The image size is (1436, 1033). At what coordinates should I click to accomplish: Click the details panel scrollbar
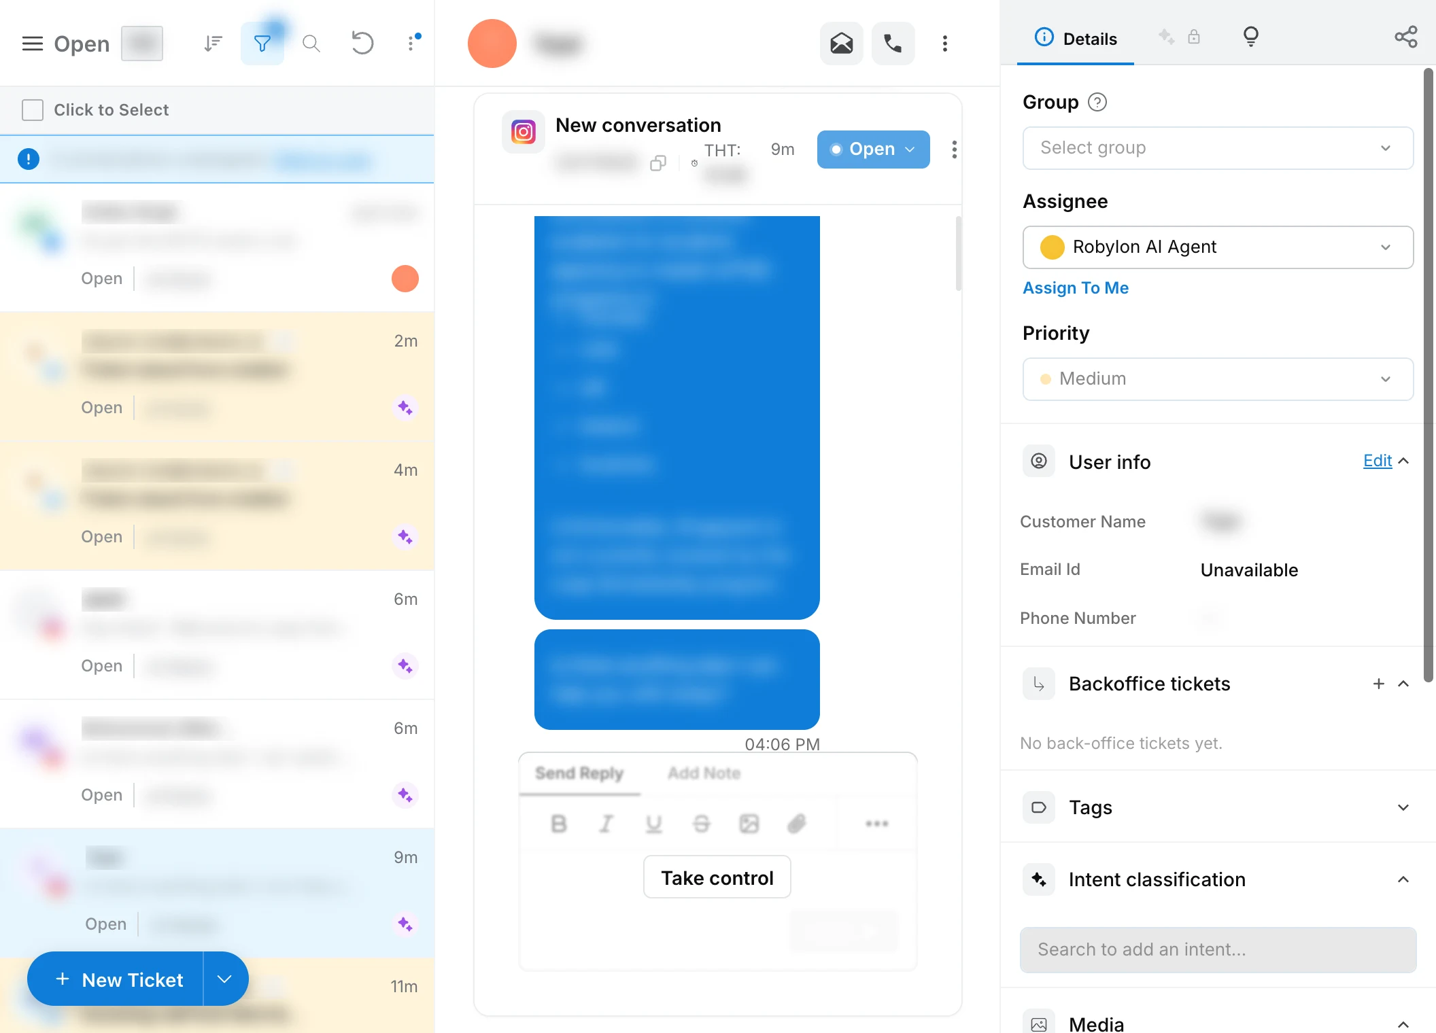tap(1428, 374)
